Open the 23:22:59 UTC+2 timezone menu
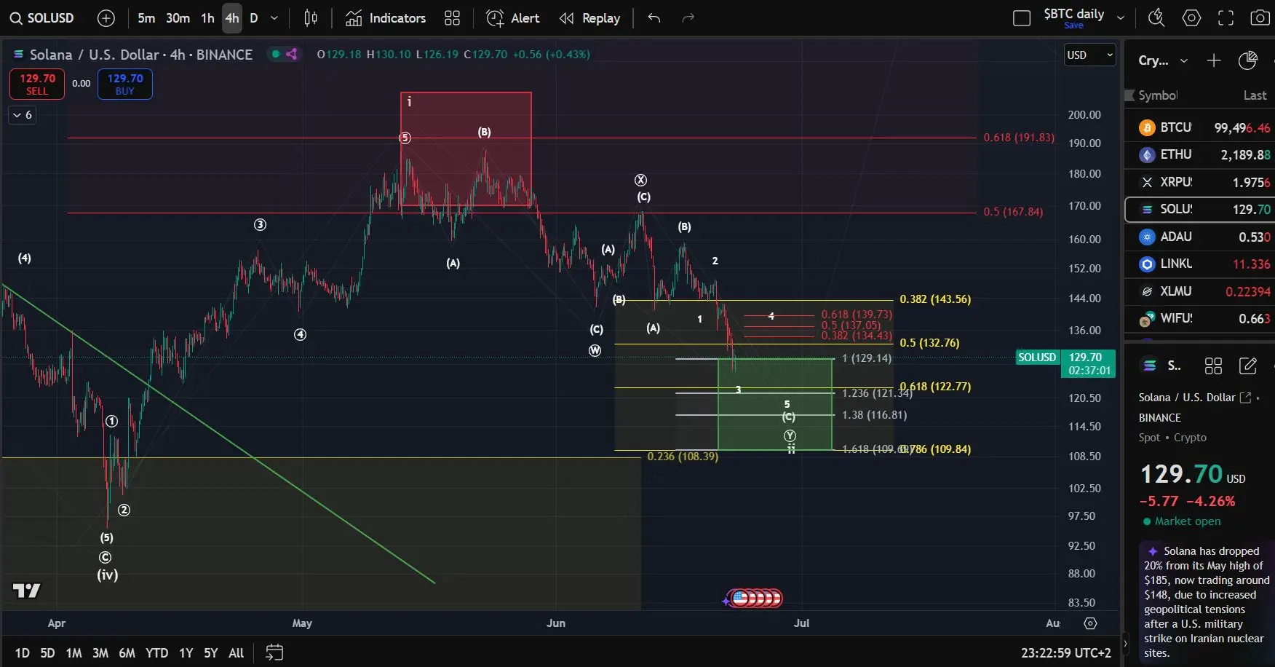1275x667 pixels. tap(1065, 653)
